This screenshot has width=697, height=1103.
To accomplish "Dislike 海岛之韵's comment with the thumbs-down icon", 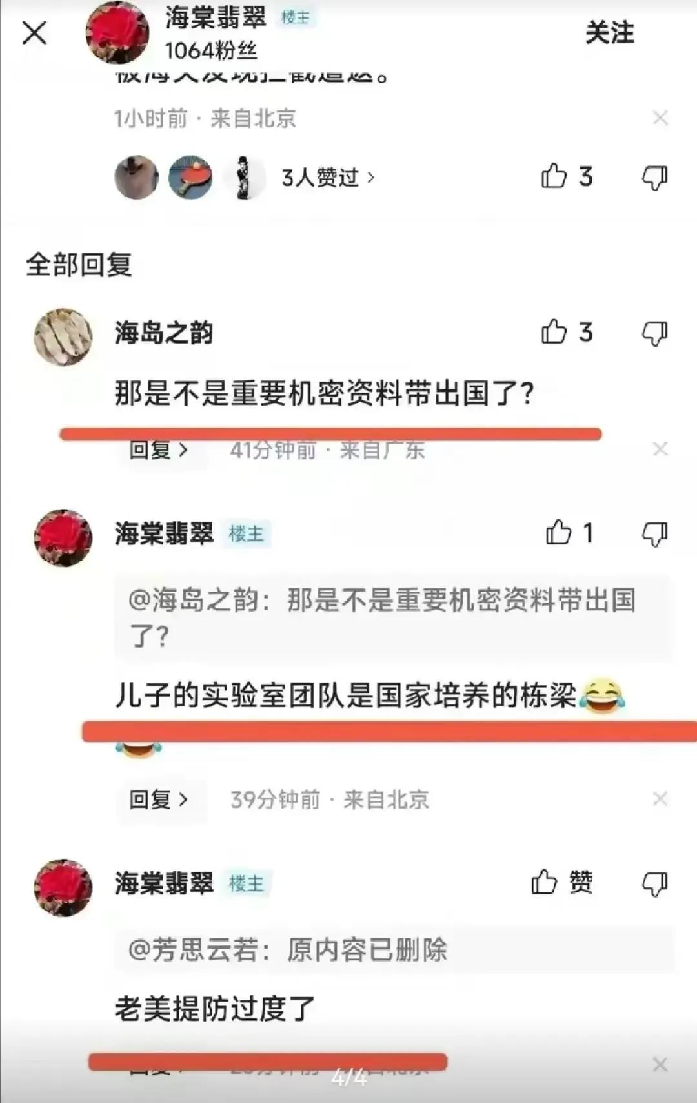I will [654, 333].
